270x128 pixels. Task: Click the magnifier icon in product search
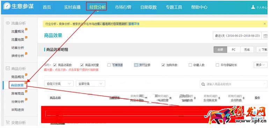203,84
